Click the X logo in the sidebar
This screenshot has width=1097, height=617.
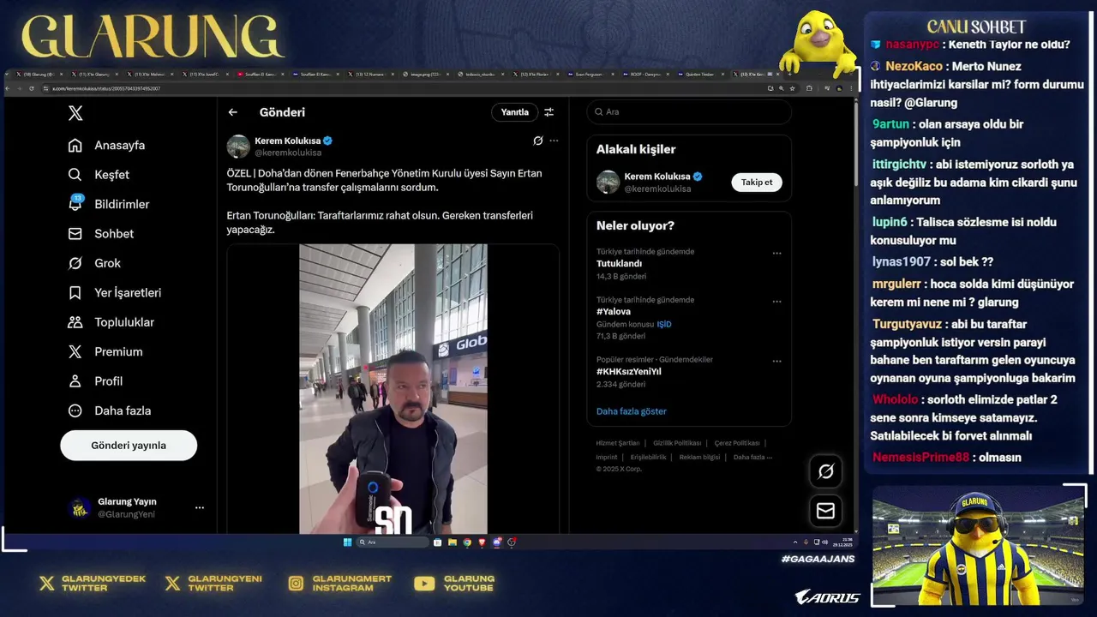pos(75,113)
